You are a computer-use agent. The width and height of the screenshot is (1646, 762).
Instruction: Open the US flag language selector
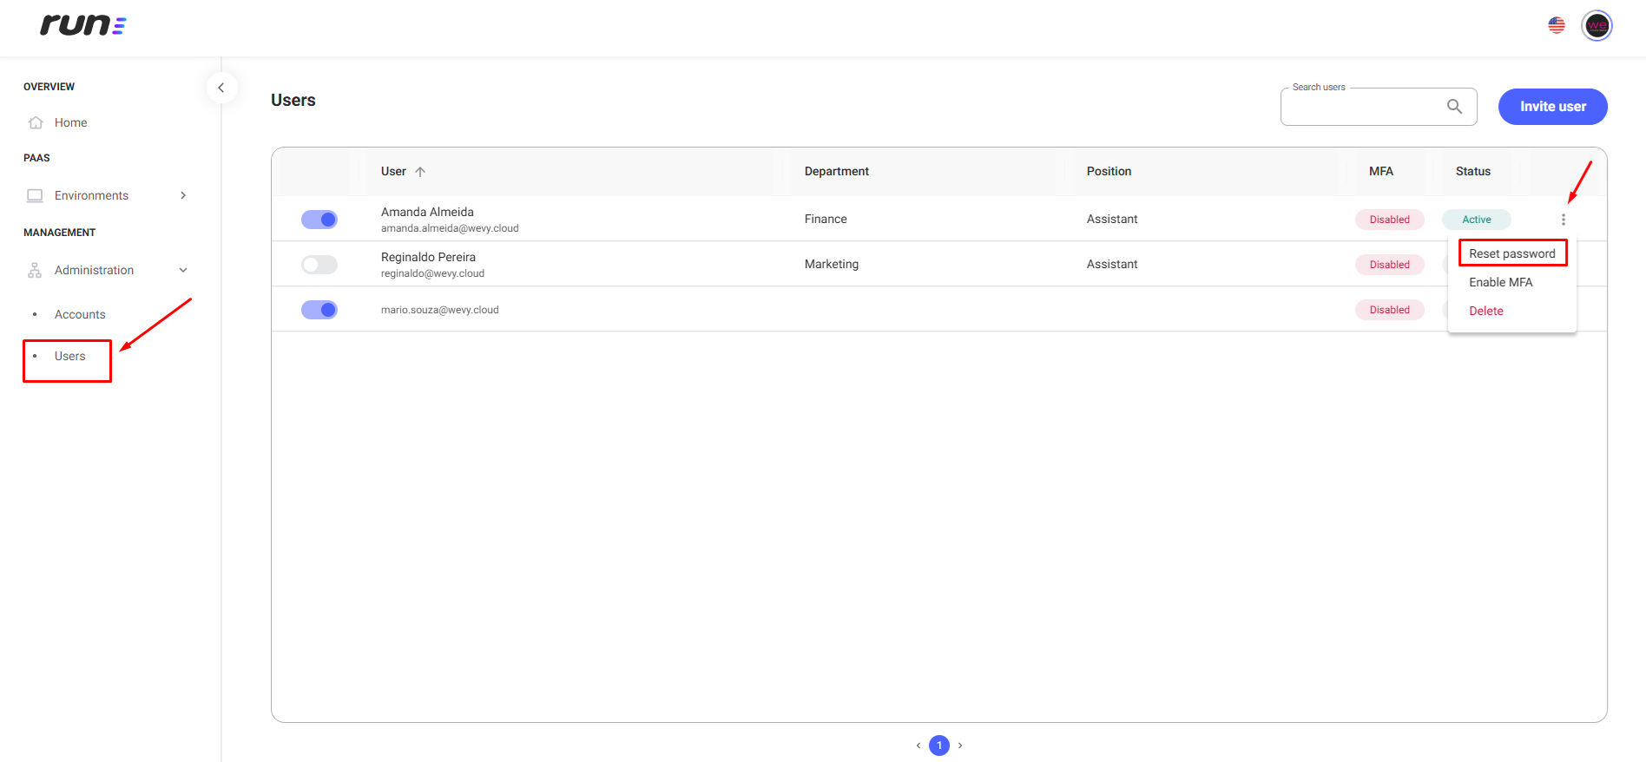click(1557, 26)
